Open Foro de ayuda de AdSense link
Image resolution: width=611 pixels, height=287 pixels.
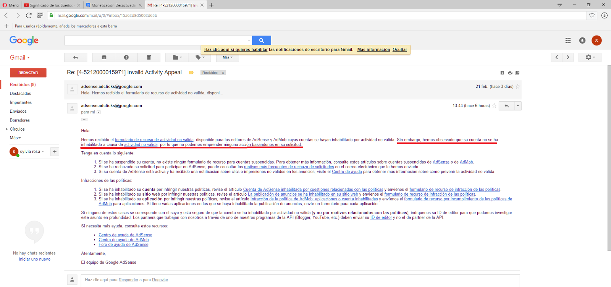(123, 245)
